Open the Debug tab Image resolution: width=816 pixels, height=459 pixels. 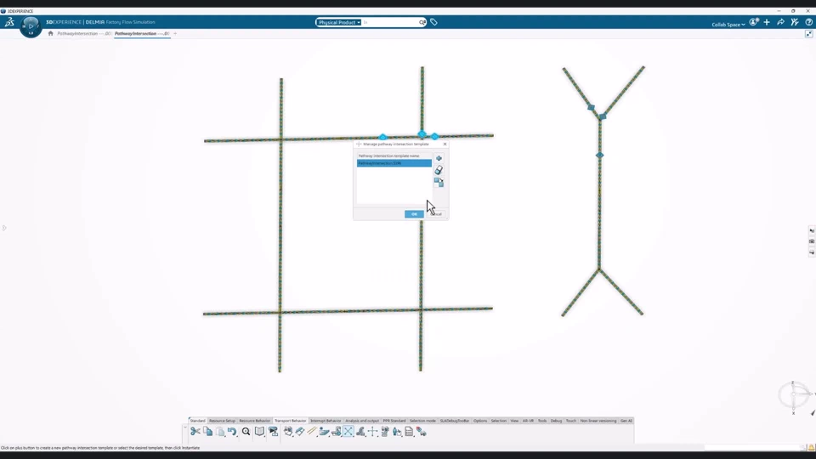click(x=556, y=421)
